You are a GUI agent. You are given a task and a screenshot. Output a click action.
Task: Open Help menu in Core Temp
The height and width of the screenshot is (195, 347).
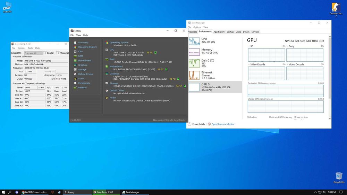37,48
